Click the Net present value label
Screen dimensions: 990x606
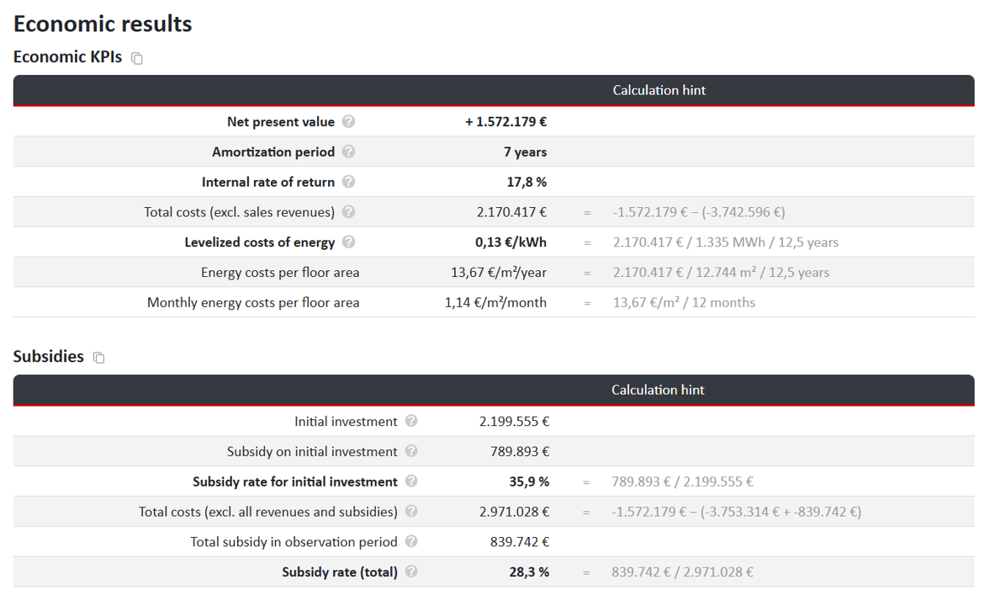pos(281,122)
